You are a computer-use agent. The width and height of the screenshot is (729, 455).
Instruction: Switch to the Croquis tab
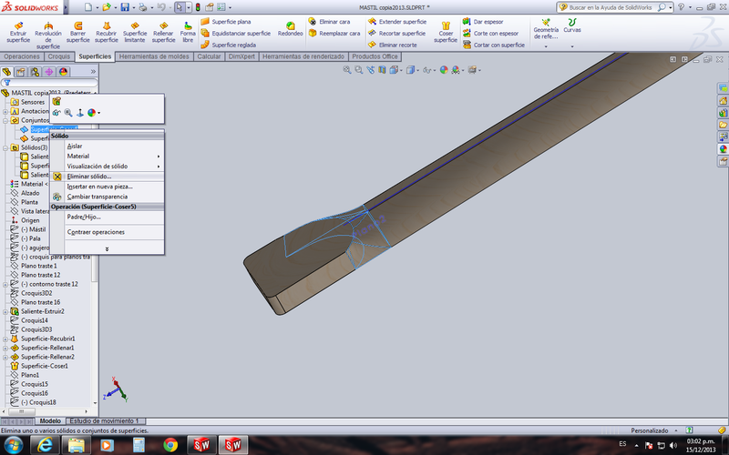[x=58, y=56]
